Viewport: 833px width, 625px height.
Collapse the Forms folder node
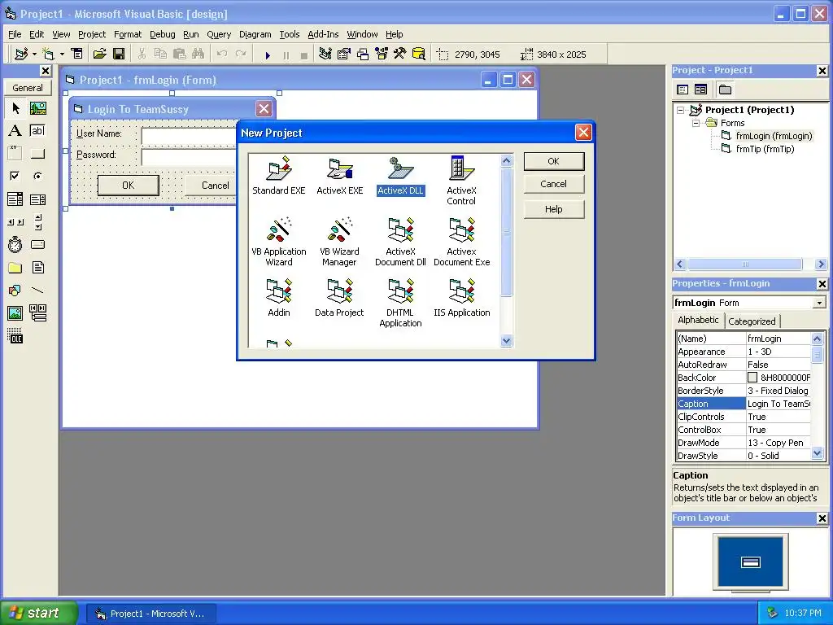(696, 123)
